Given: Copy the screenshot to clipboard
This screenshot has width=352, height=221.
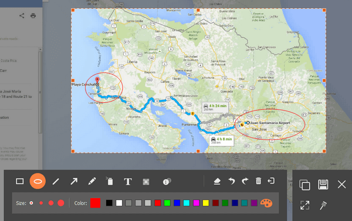Looking at the screenshot, I should (x=304, y=185).
